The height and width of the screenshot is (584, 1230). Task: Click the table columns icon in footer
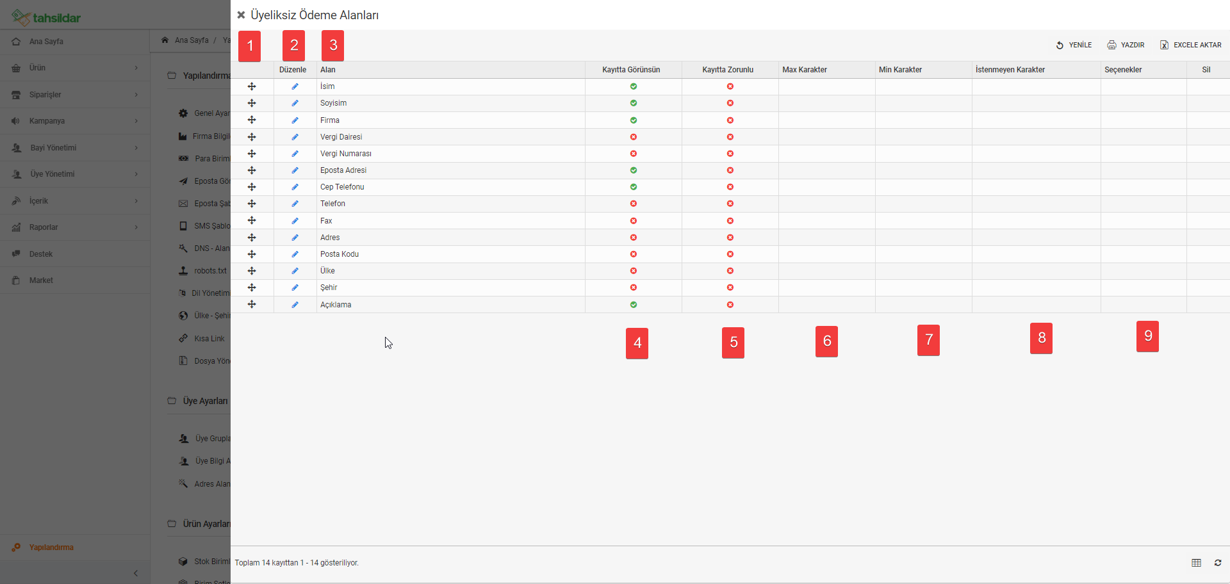(1196, 563)
